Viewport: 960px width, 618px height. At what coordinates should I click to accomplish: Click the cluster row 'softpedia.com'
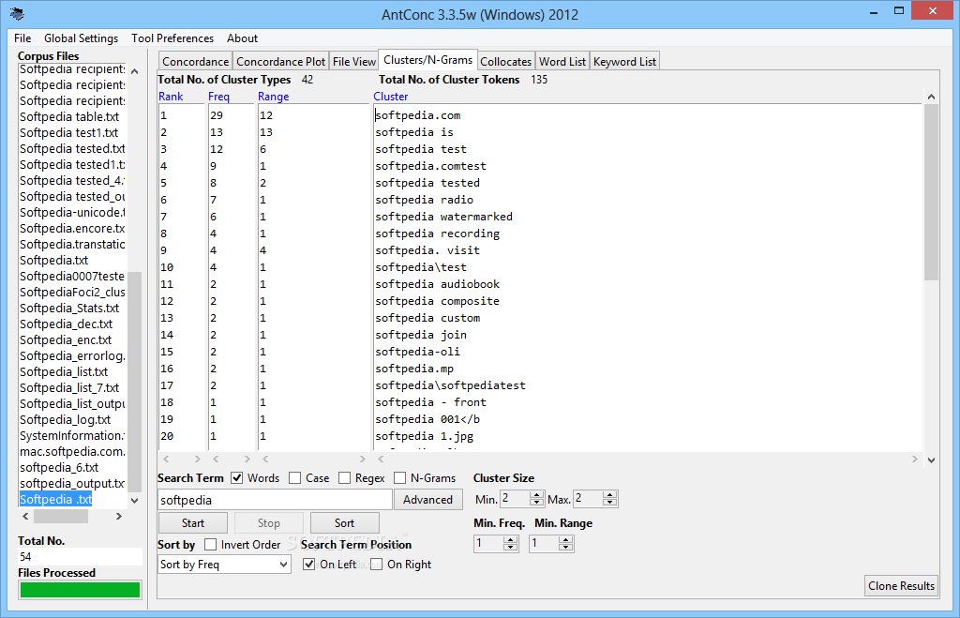pos(417,115)
